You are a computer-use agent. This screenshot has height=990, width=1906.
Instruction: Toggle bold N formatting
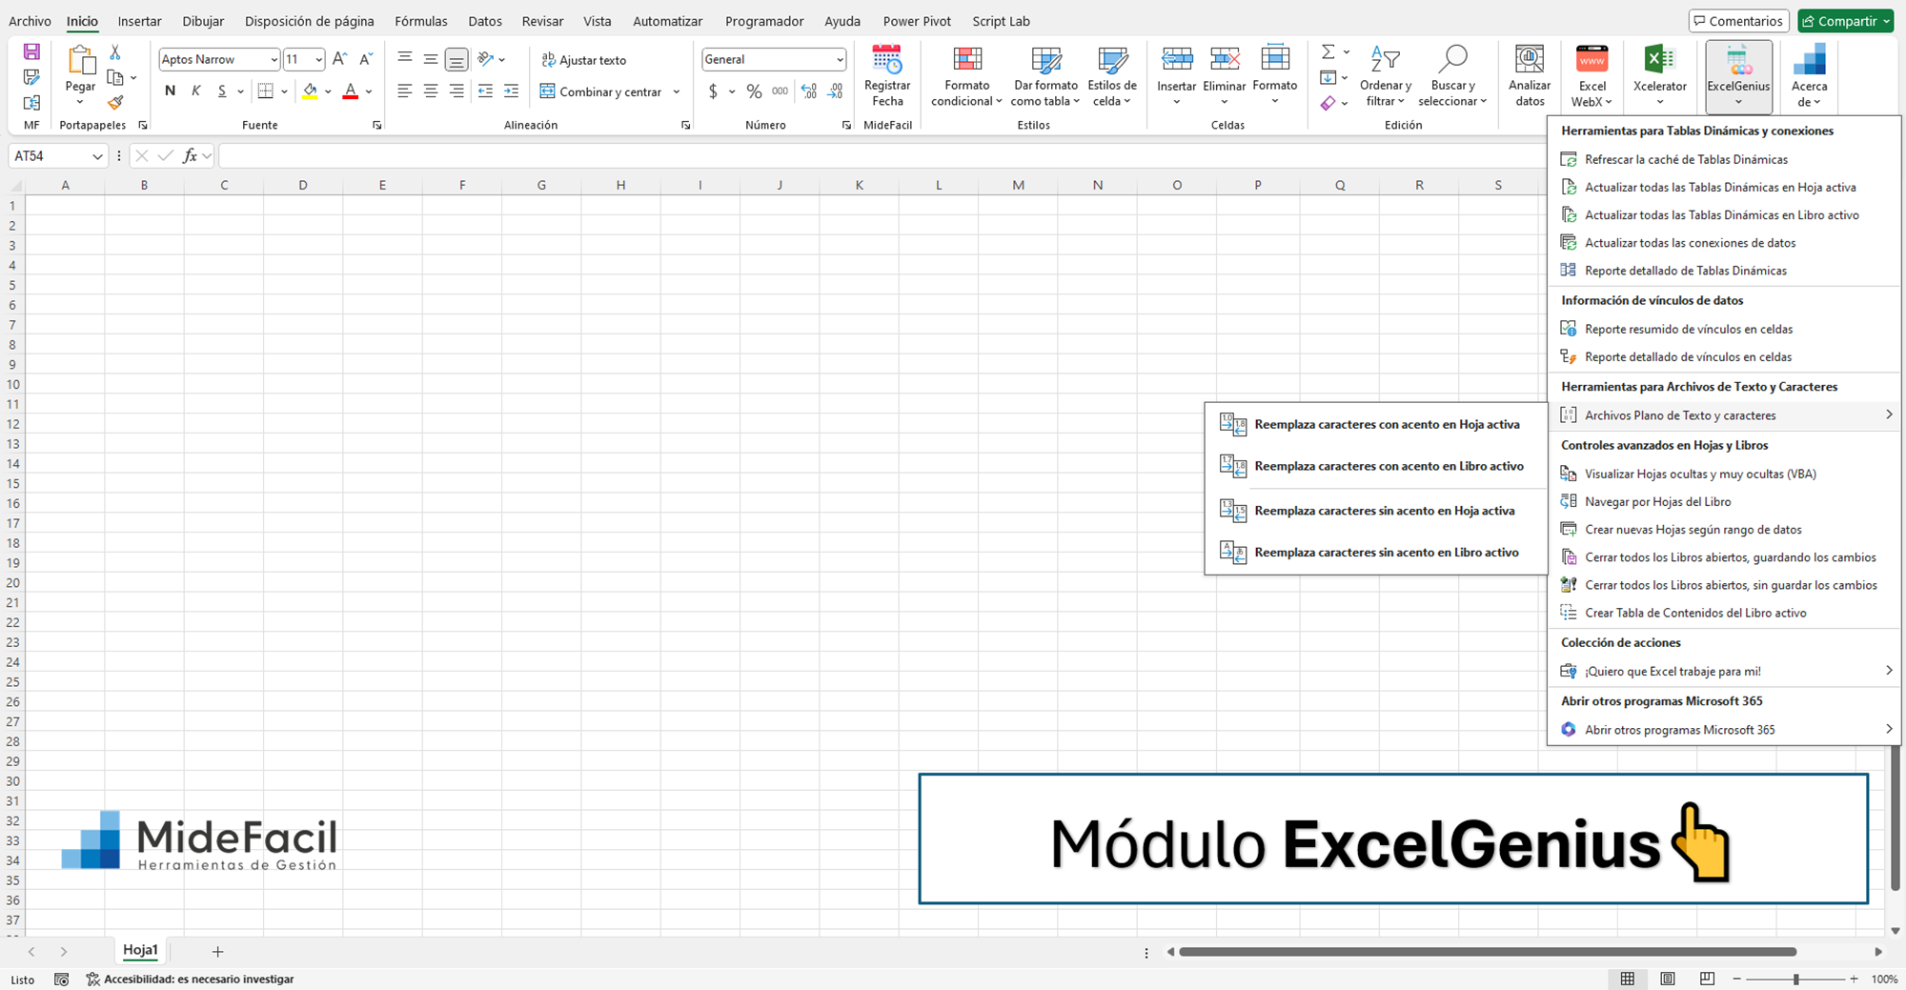[x=170, y=91]
